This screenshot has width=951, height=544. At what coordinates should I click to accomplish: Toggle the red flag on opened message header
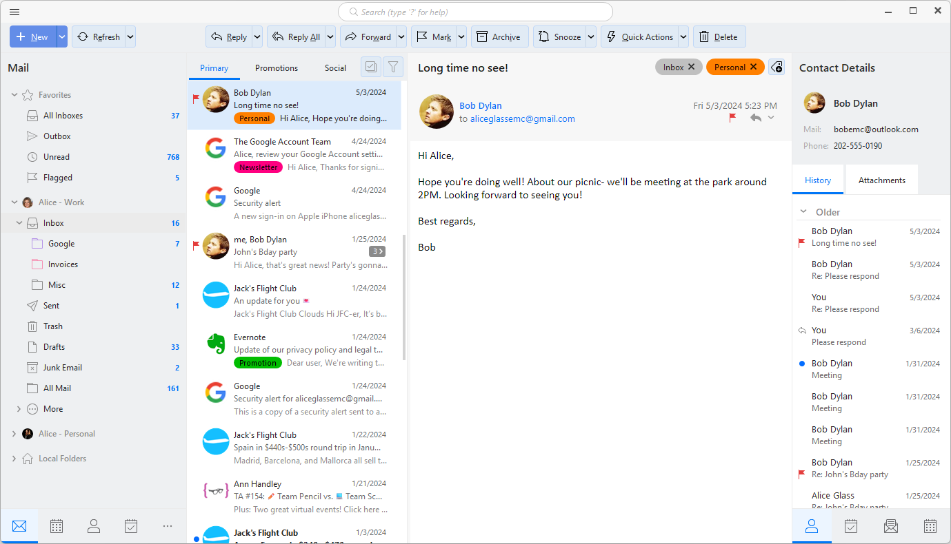[732, 118]
